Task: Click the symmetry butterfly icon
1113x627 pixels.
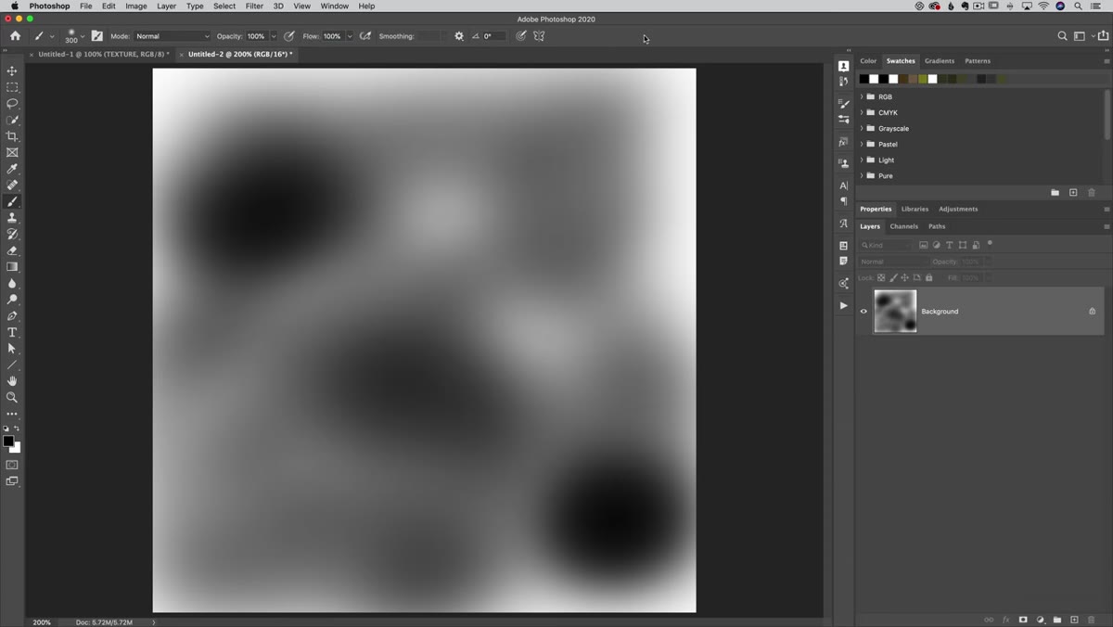Action: [539, 36]
